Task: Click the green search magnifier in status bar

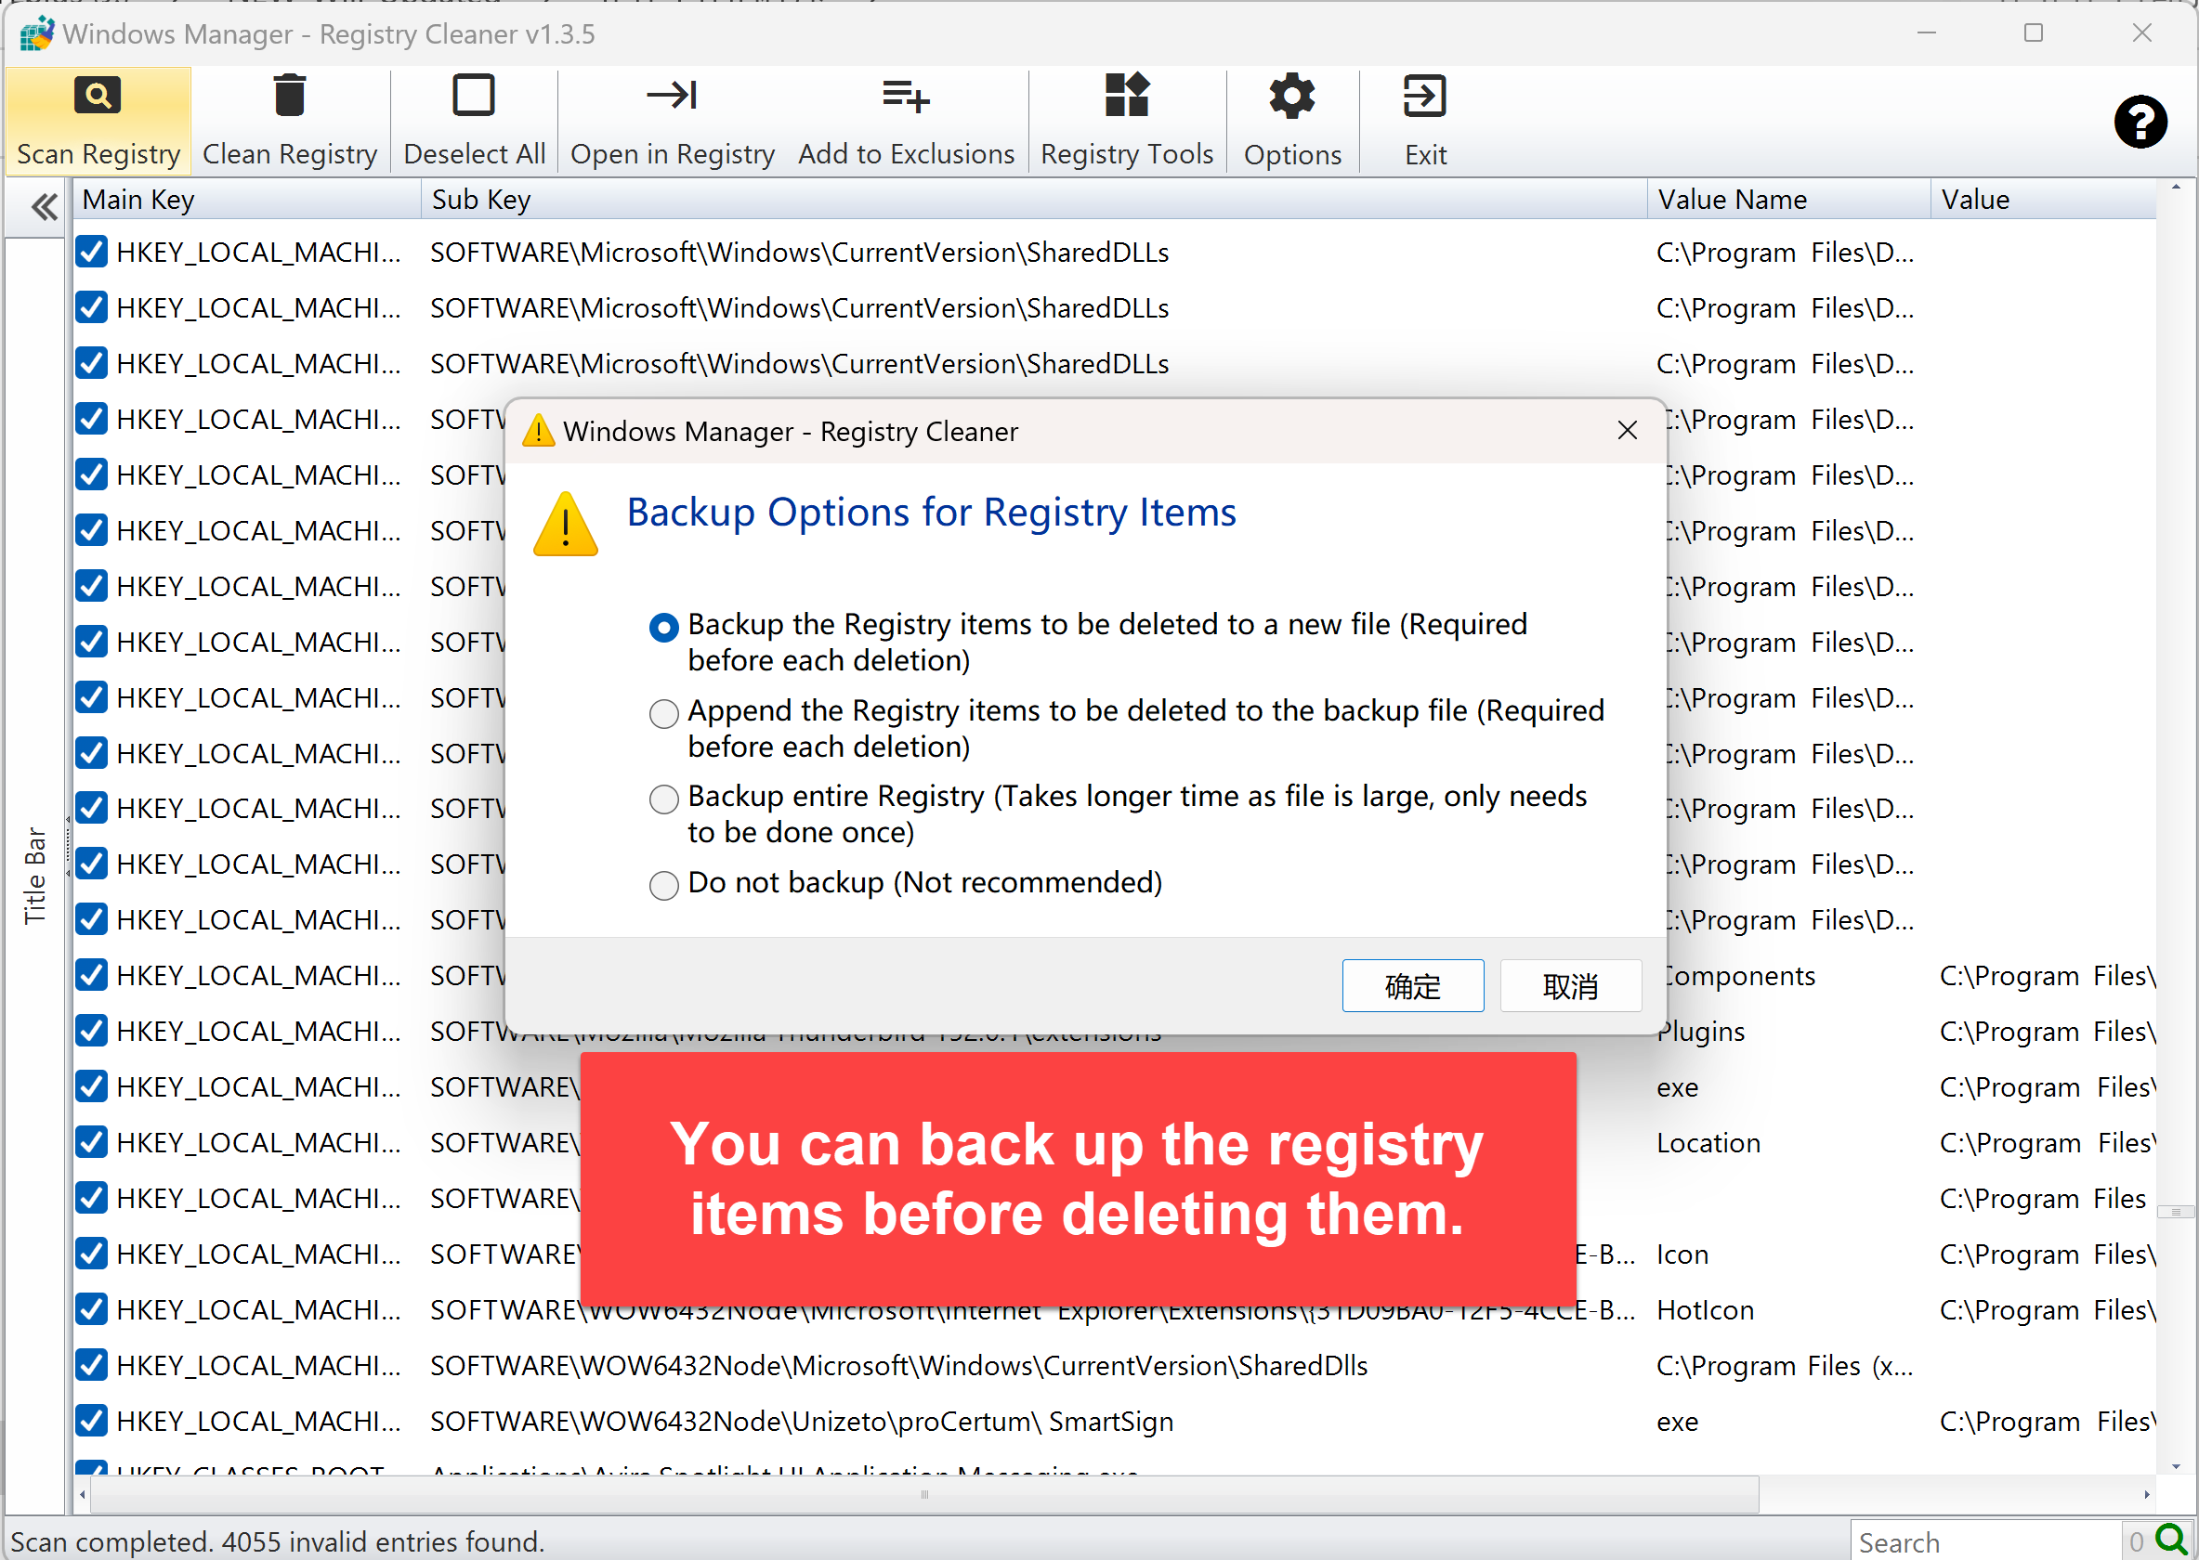Action: point(2171,1539)
